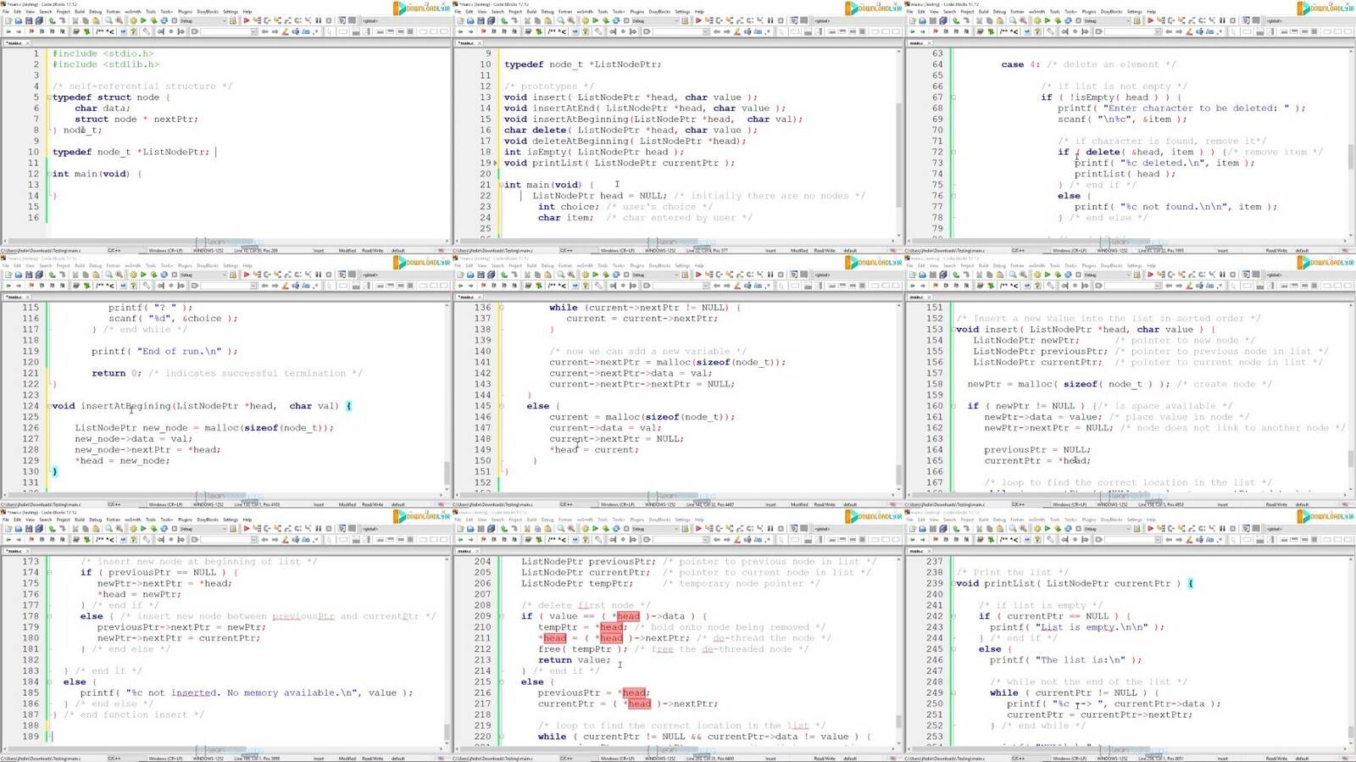Image resolution: width=1356 pixels, height=762 pixels.
Task: Click Undo arrow icon in top-left window
Action: point(52,20)
